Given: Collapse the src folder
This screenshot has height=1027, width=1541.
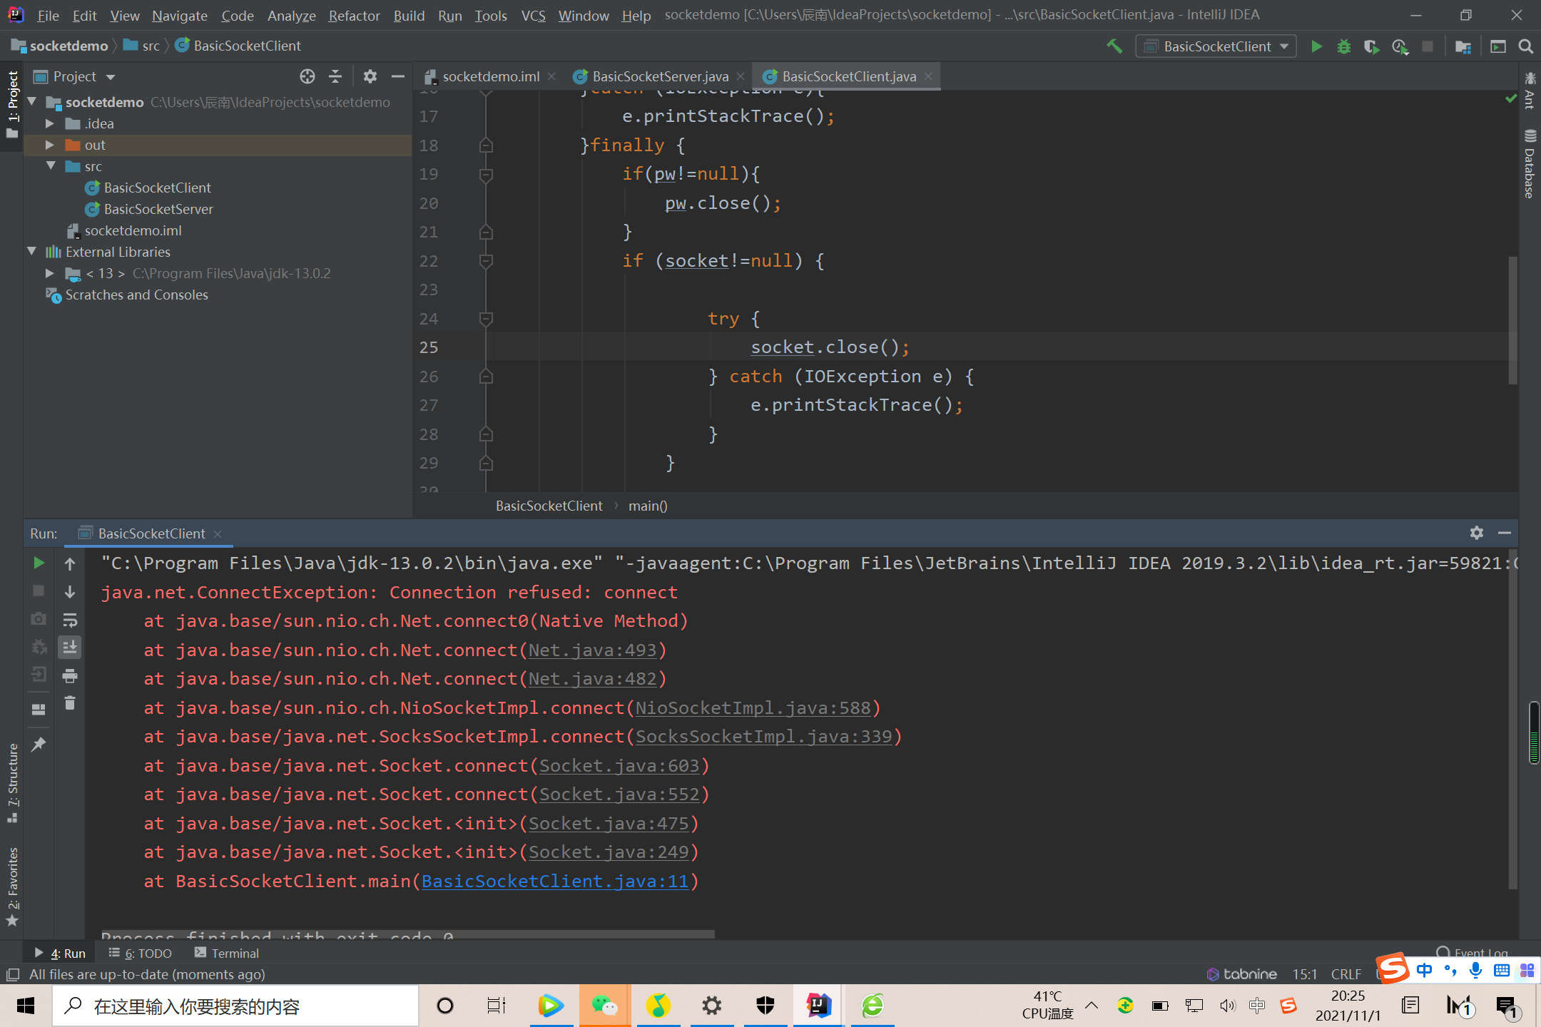Looking at the screenshot, I should click(50, 166).
